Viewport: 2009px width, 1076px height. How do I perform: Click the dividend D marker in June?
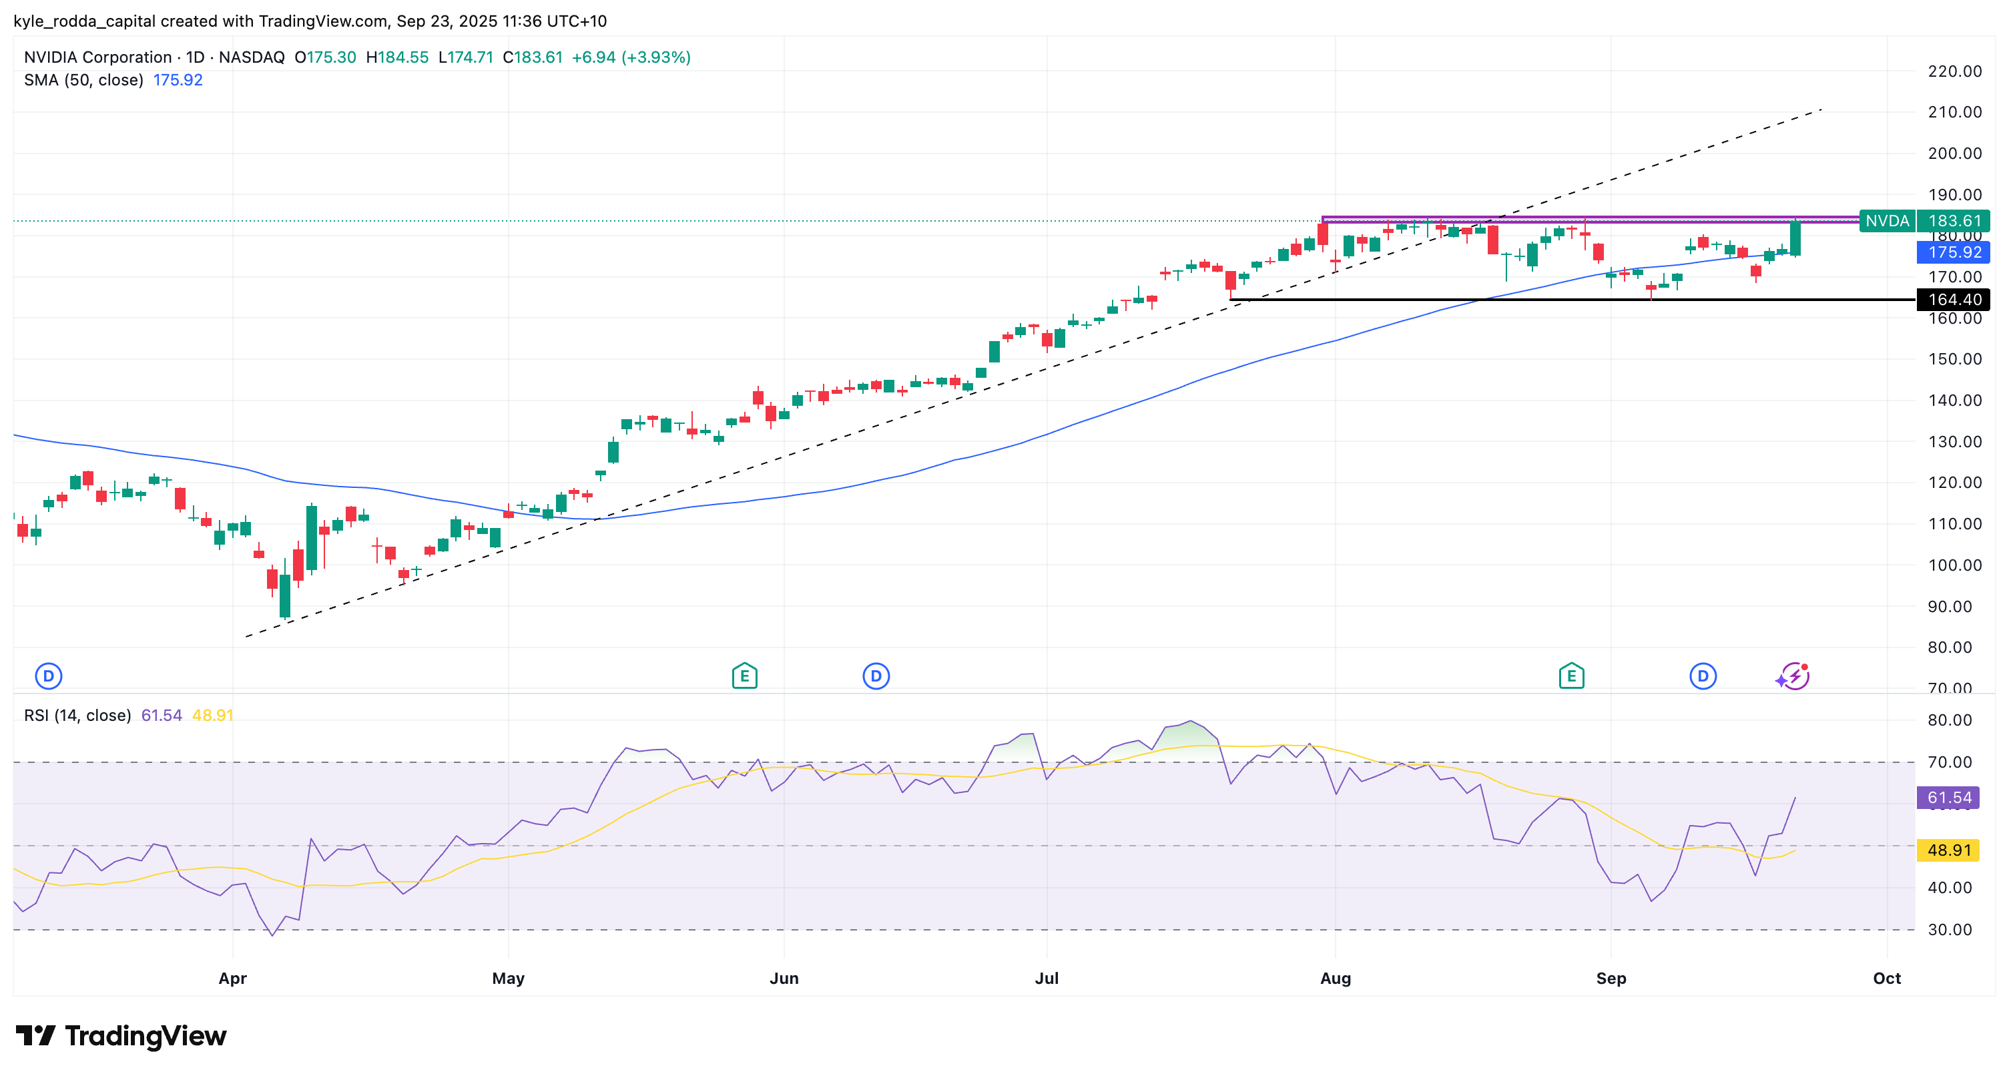(876, 676)
